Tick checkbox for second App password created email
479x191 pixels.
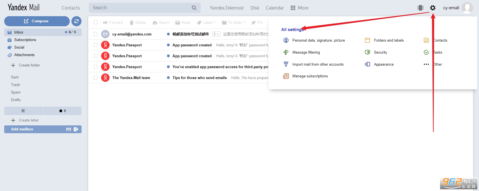click(96, 56)
